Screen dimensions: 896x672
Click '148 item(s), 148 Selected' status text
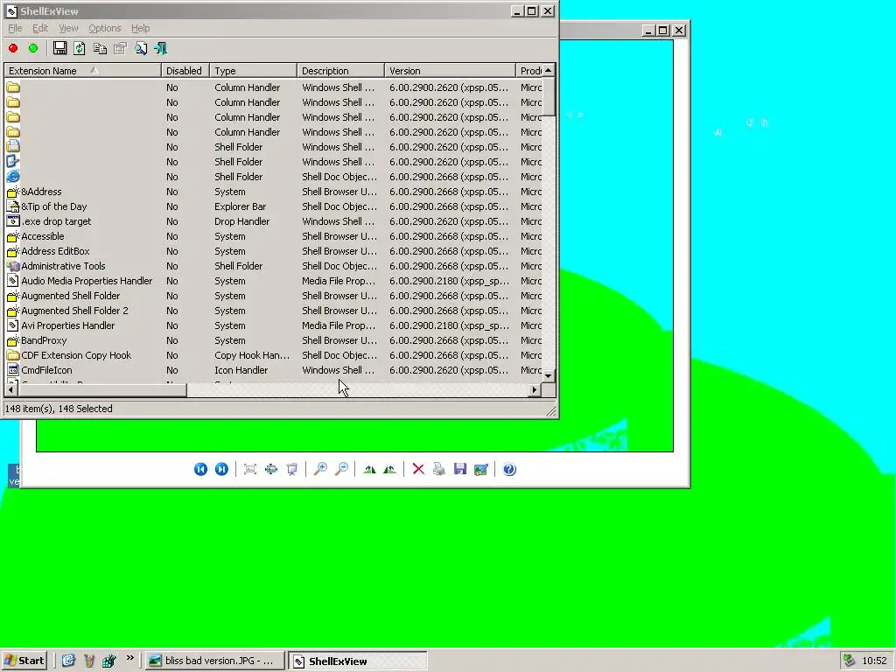tap(59, 409)
